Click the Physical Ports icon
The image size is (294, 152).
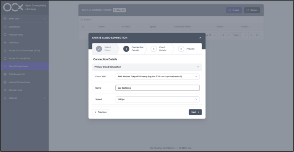tap(5, 34)
